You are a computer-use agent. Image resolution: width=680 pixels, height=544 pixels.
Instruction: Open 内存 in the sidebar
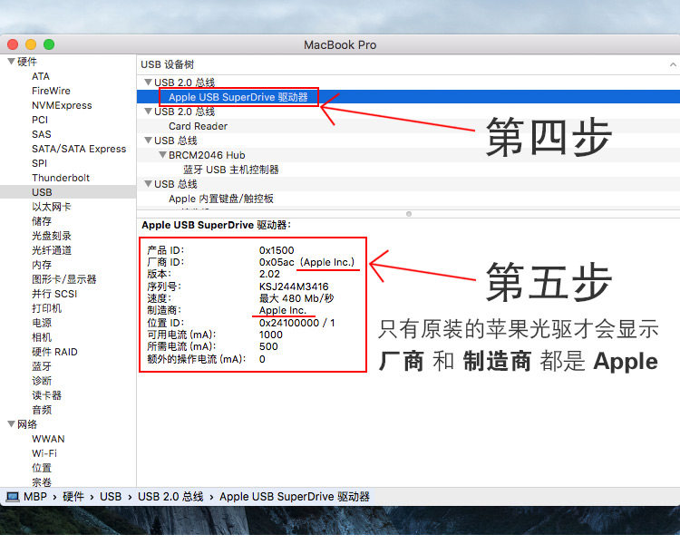click(42, 265)
